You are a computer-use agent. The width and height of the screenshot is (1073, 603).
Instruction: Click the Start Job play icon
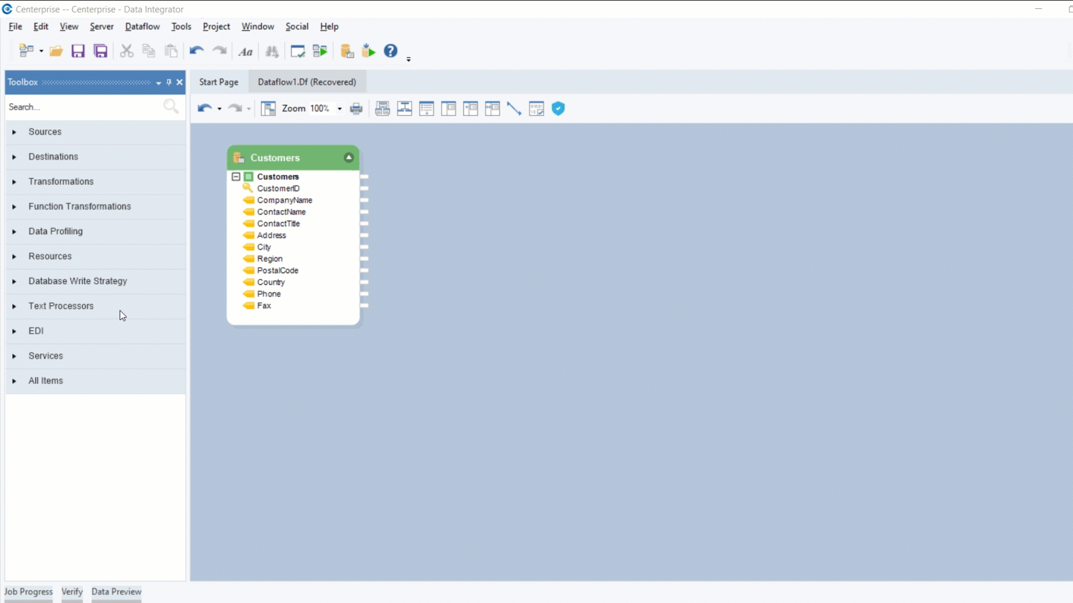pyautogui.click(x=369, y=51)
